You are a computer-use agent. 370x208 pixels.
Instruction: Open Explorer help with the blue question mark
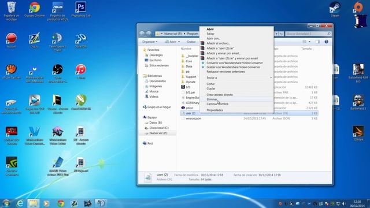tap(326, 42)
